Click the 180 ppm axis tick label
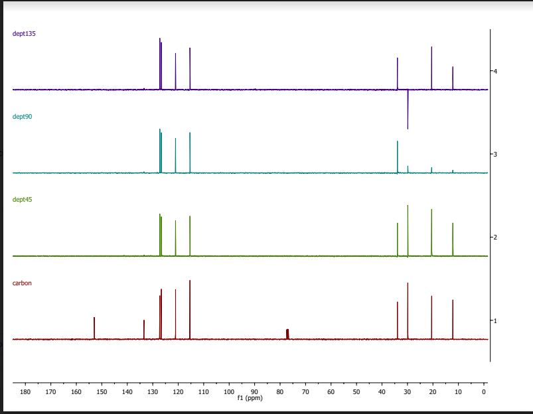 25,392
